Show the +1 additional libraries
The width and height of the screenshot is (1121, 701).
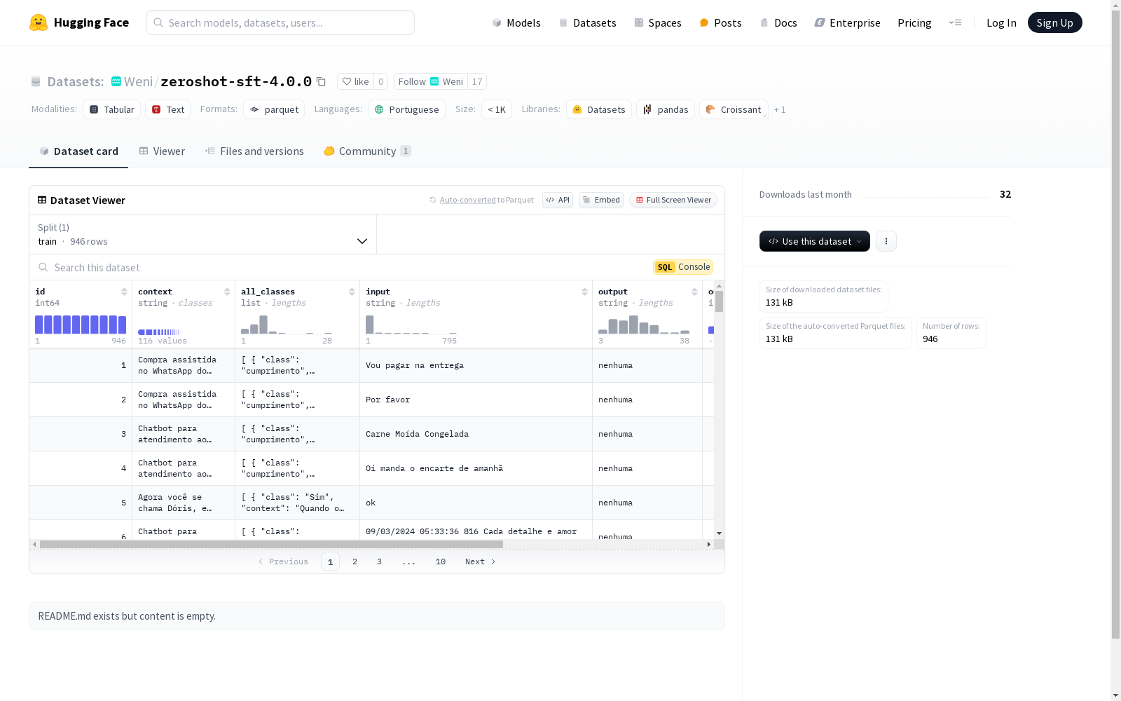[780, 109]
